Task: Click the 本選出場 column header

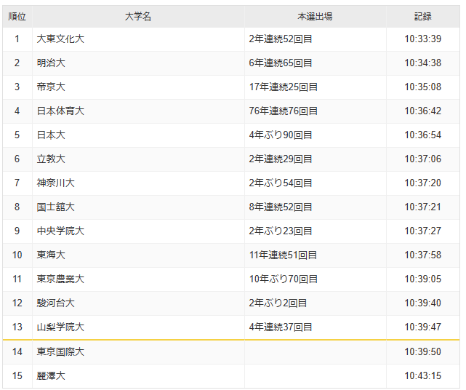Action: (315, 16)
